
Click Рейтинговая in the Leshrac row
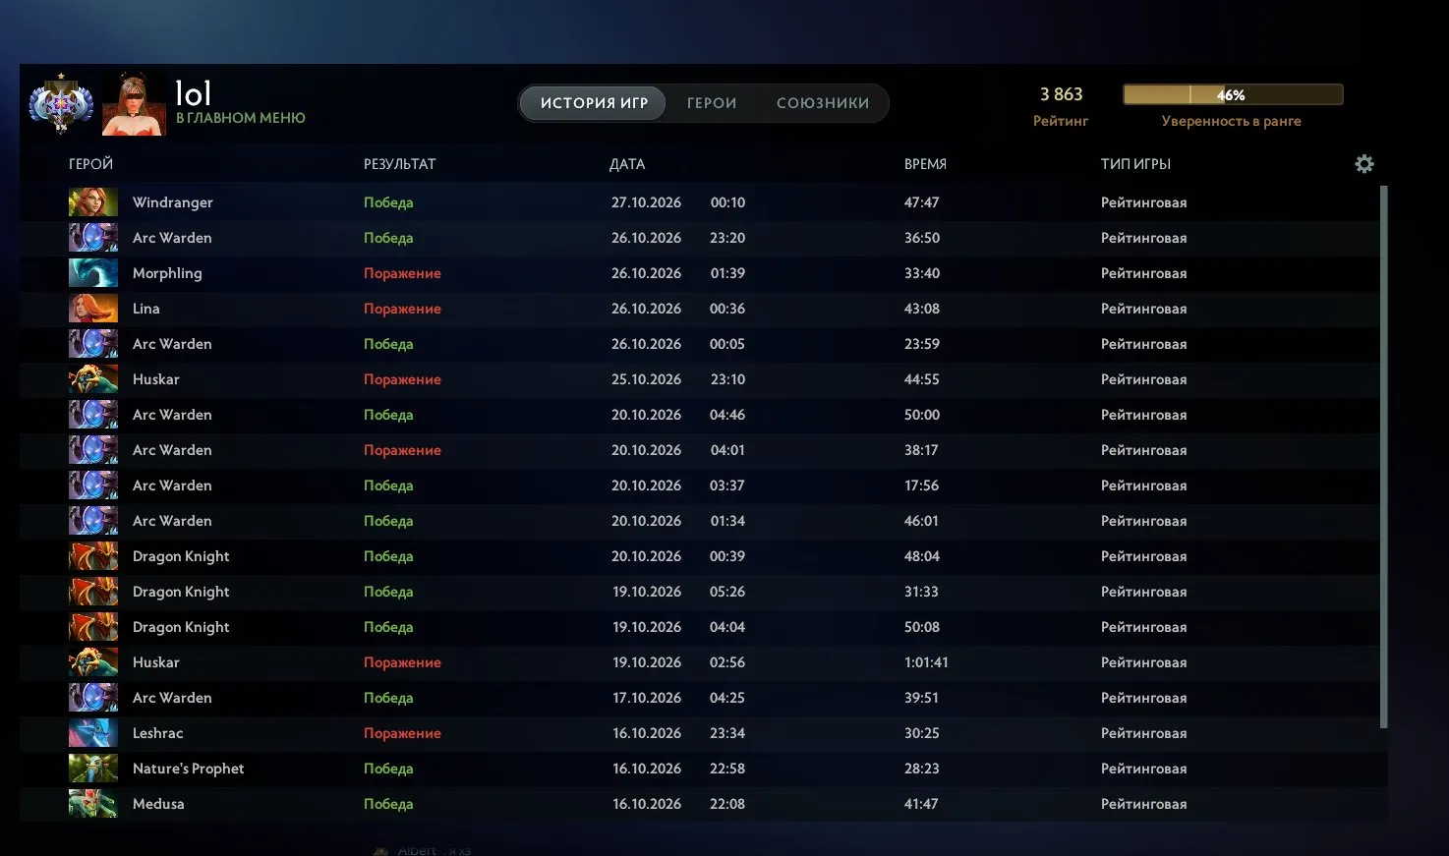1143,733
